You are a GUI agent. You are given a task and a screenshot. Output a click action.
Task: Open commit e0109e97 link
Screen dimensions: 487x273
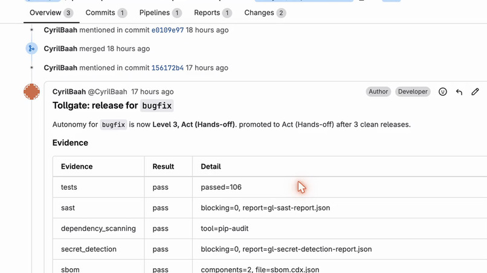click(167, 30)
